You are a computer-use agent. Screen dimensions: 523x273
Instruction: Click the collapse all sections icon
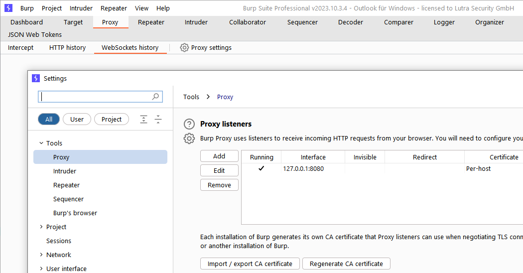click(158, 119)
